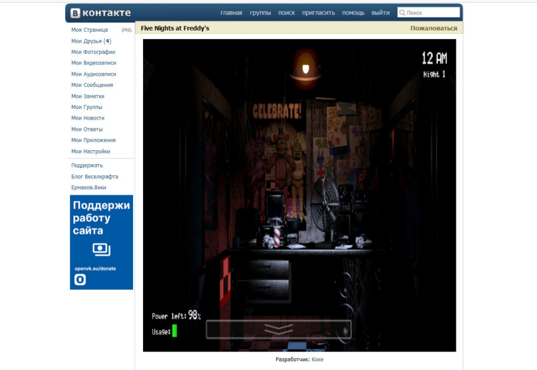This screenshot has width=537, height=370.
Task: Open Блог Веселкрафта
Action: [x=94, y=177]
